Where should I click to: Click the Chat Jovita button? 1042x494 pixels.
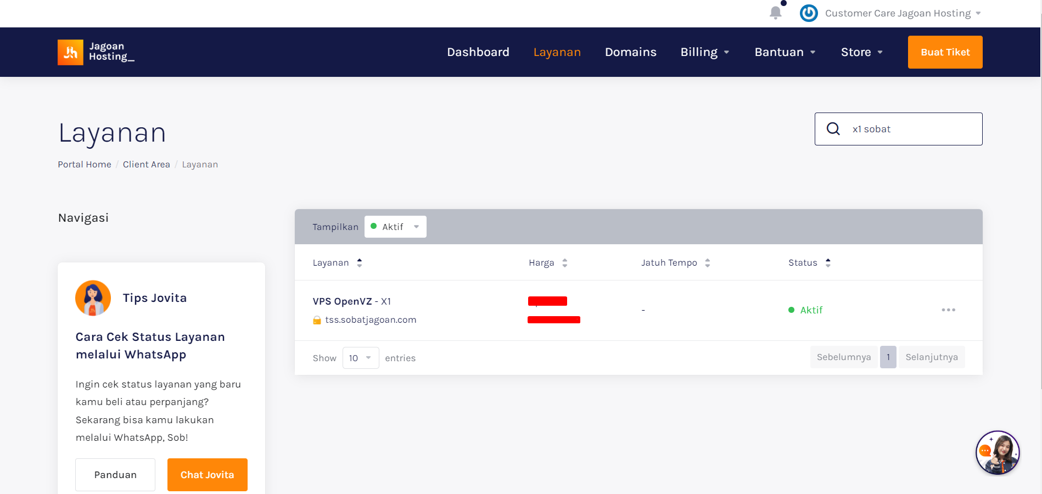tap(208, 475)
